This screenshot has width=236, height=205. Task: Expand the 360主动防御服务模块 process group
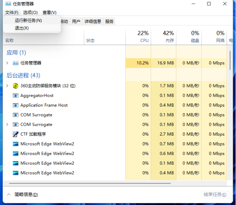pos(7,86)
